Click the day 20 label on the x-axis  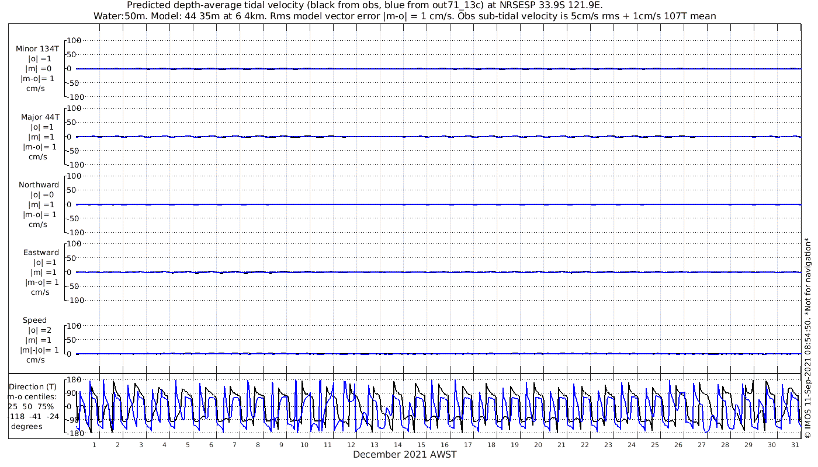tap(538, 445)
